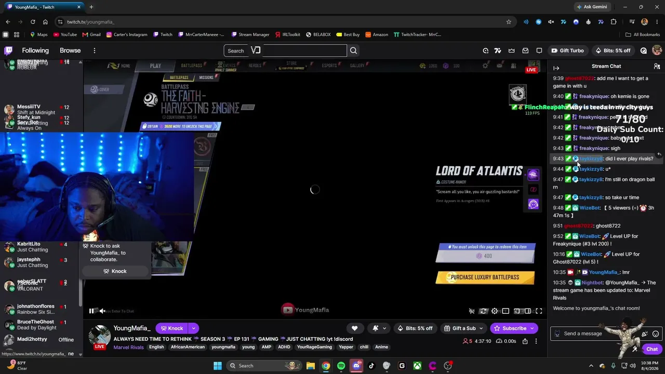Switch the player to theatre mode
The width and height of the screenshot is (665, 374).
click(x=528, y=311)
